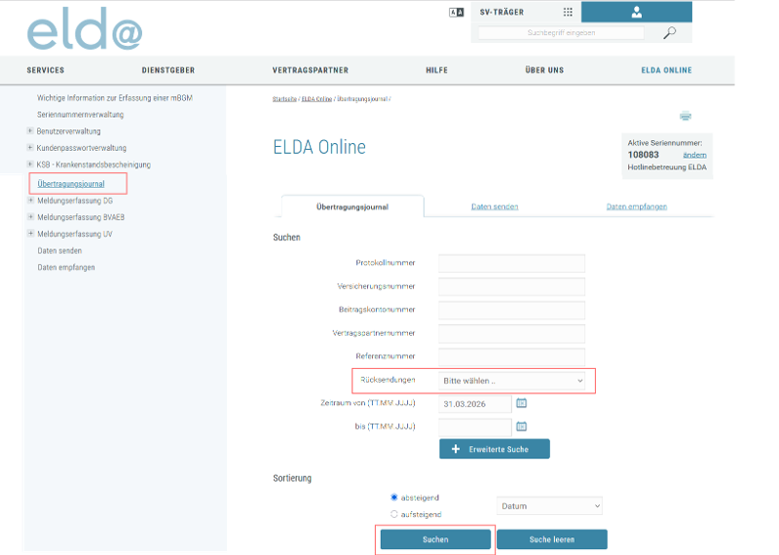The width and height of the screenshot is (779, 555).
Task: Click the Suchbegriff eingeben search field
Action: (561, 33)
